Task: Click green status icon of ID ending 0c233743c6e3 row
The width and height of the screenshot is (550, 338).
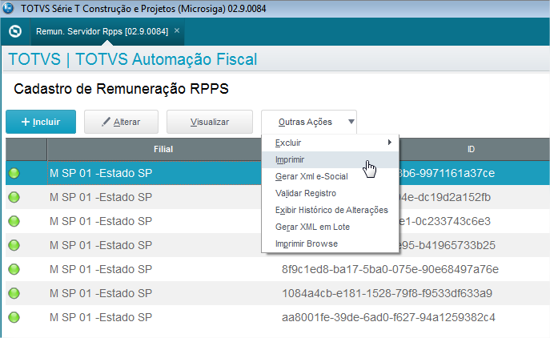Action: (x=14, y=221)
